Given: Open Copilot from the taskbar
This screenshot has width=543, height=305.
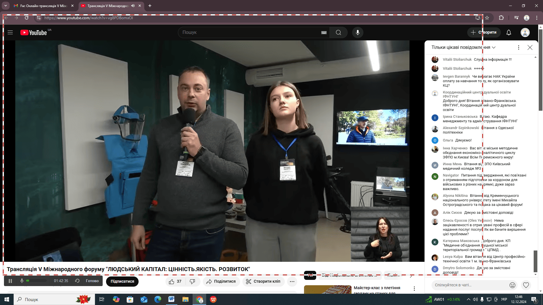Looking at the screenshot, I should click(116, 299).
